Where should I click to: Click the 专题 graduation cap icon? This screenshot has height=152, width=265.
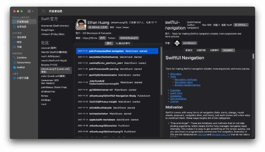[15, 47]
